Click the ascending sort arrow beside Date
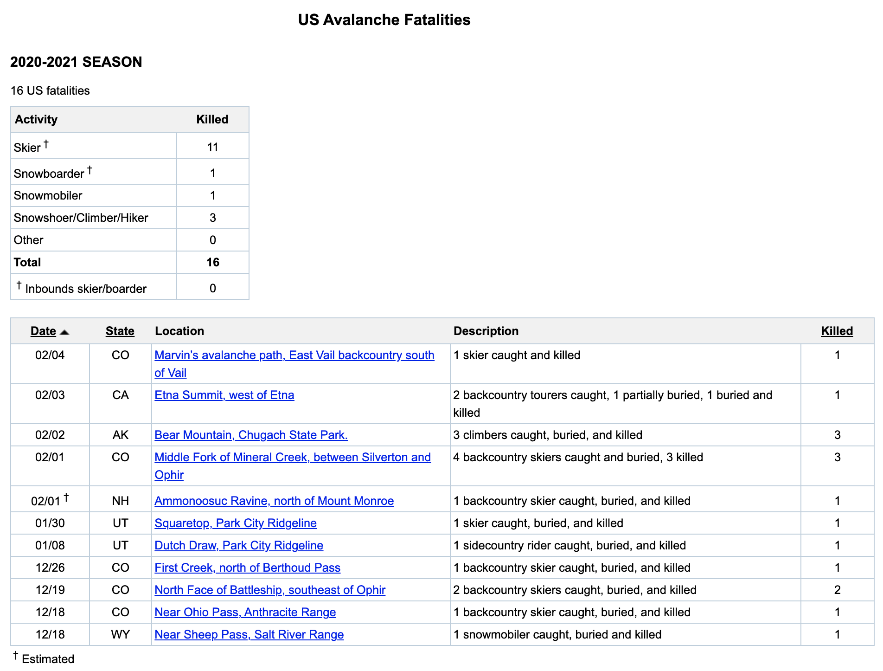 64,332
